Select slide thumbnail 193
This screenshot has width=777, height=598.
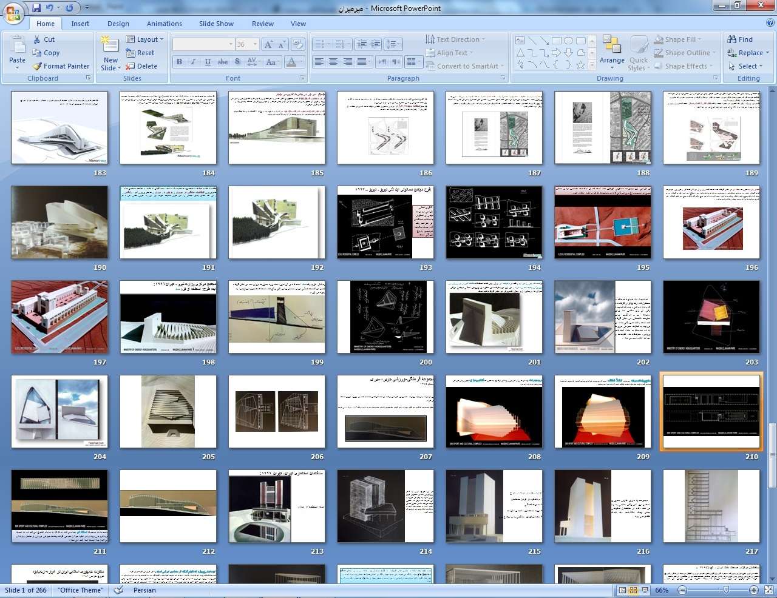pos(385,223)
